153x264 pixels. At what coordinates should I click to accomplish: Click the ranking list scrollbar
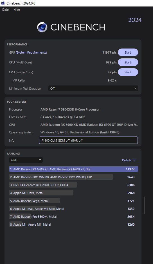[144, 205]
